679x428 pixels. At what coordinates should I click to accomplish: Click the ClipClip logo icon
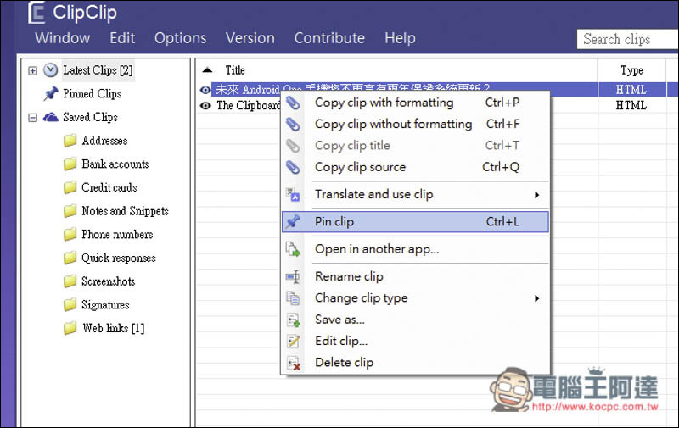[x=36, y=12]
